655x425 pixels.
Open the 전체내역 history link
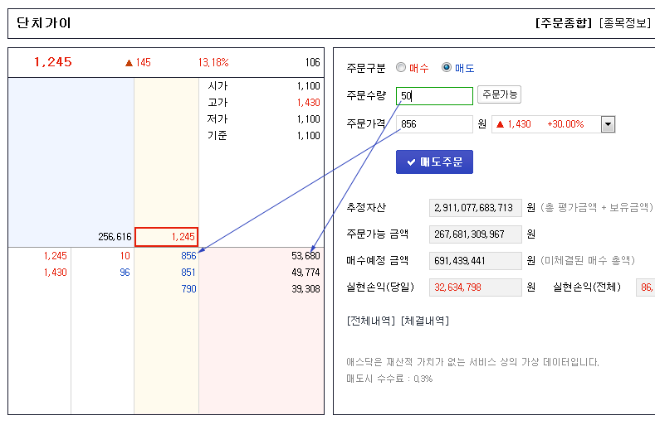pyautogui.click(x=371, y=321)
